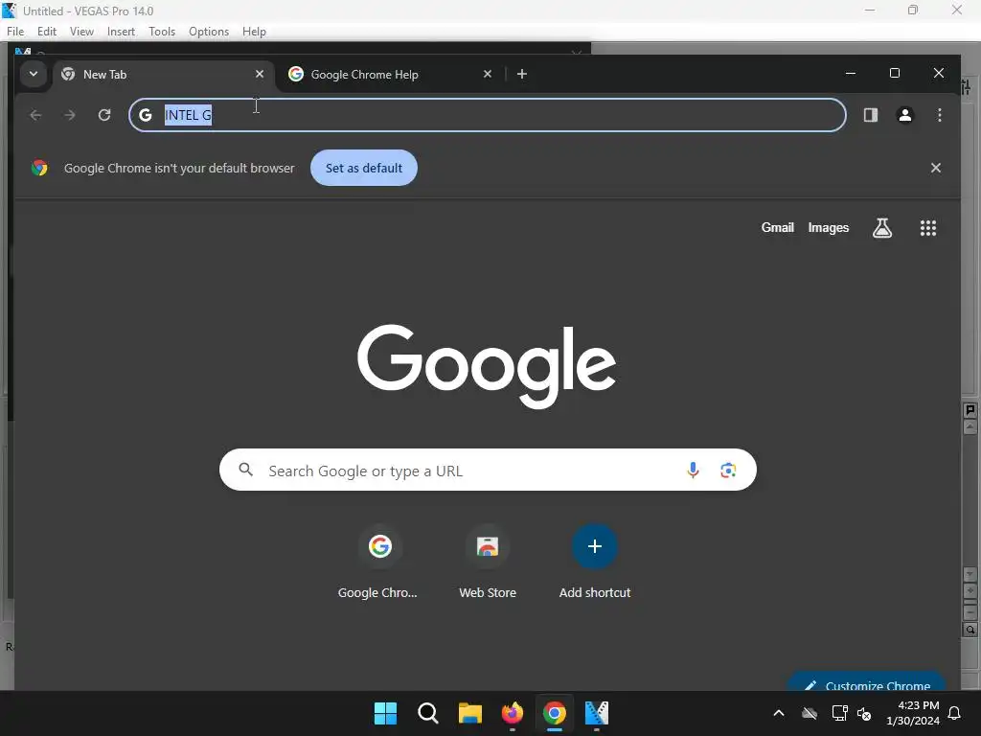Go back in Chrome history

point(35,115)
